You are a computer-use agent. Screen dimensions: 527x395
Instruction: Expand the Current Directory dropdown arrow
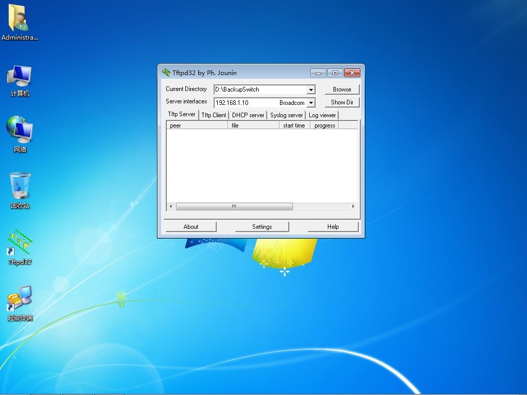click(x=311, y=89)
